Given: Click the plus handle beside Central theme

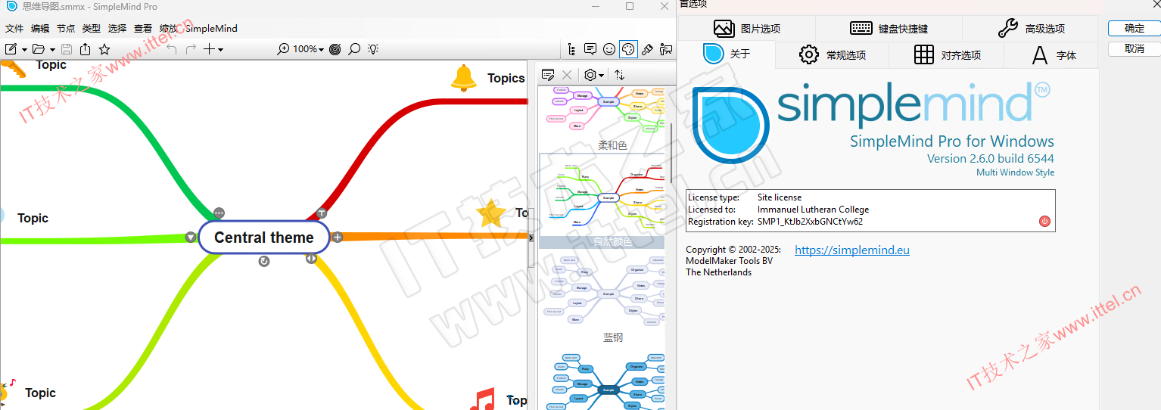Looking at the screenshot, I should click(x=338, y=237).
